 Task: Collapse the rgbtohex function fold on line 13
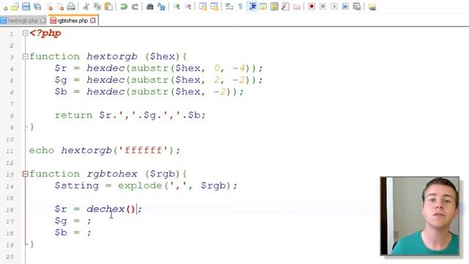(25, 174)
